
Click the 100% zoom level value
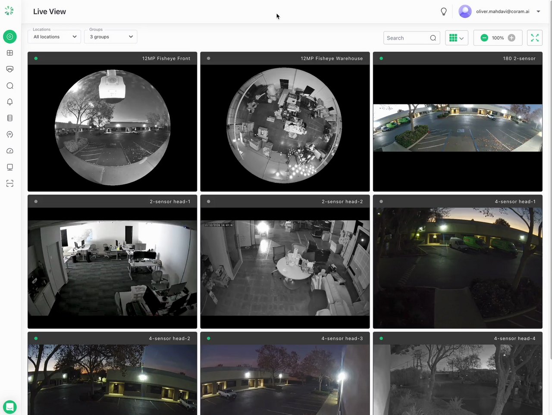coord(498,38)
